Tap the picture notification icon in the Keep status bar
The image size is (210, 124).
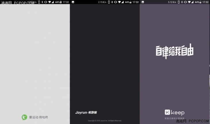coord(143,2)
